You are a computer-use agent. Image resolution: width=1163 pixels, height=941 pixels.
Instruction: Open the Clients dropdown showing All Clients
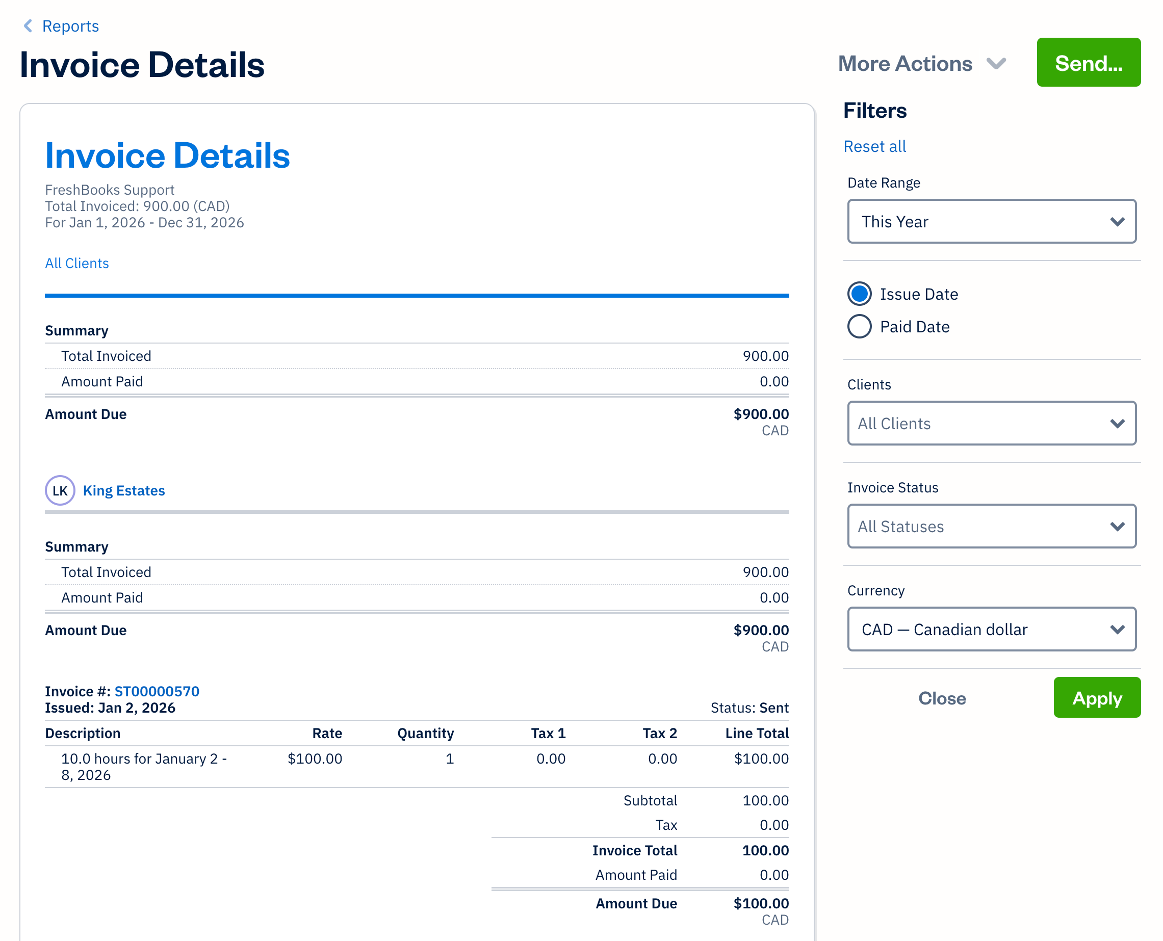coord(991,423)
